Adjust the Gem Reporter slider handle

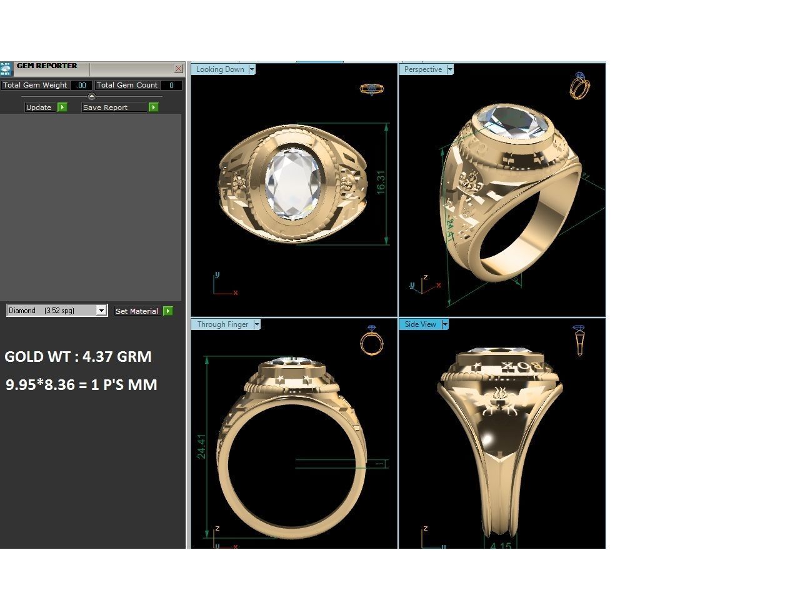coord(92,96)
